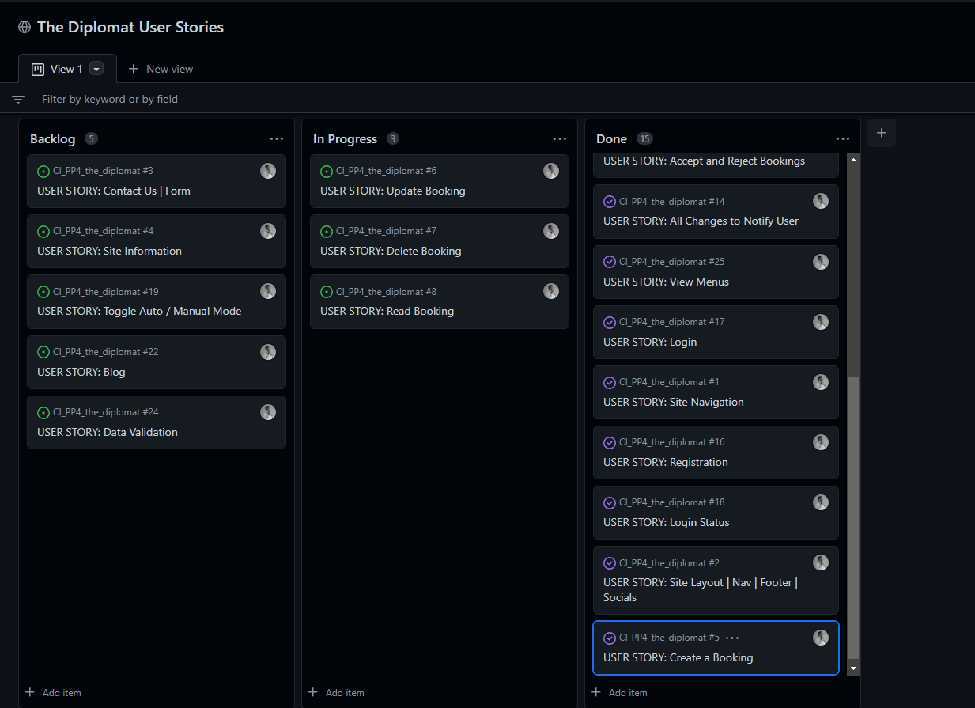This screenshot has width=975, height=708.
Task: Open USER STORY: Blog
Action: tap(81, 372)
